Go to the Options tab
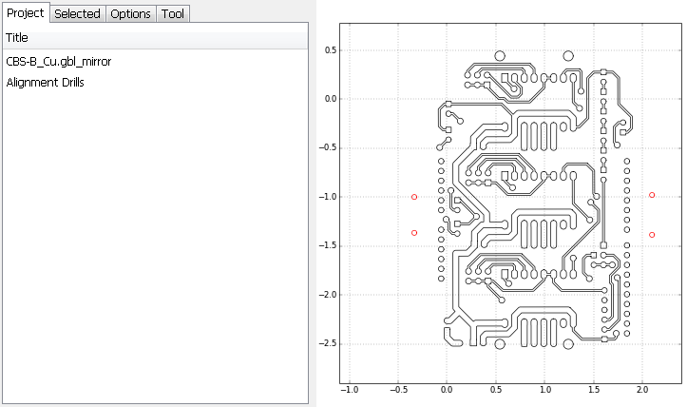The width and height of the screenshot is (687, 407). tap(129, 13)
